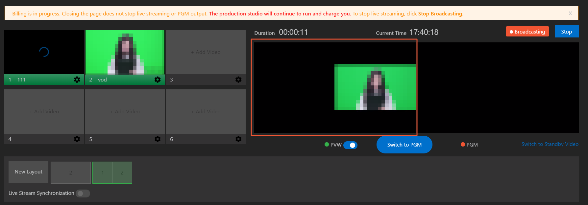Select the split '1 2' layout
The width and height of the screenshot is (588, 205).
click(x=112, y=172)
